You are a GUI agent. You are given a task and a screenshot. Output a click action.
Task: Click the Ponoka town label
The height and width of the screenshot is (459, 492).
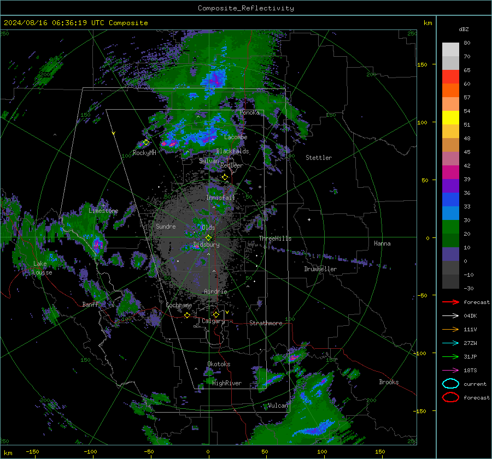click(249, 112)
